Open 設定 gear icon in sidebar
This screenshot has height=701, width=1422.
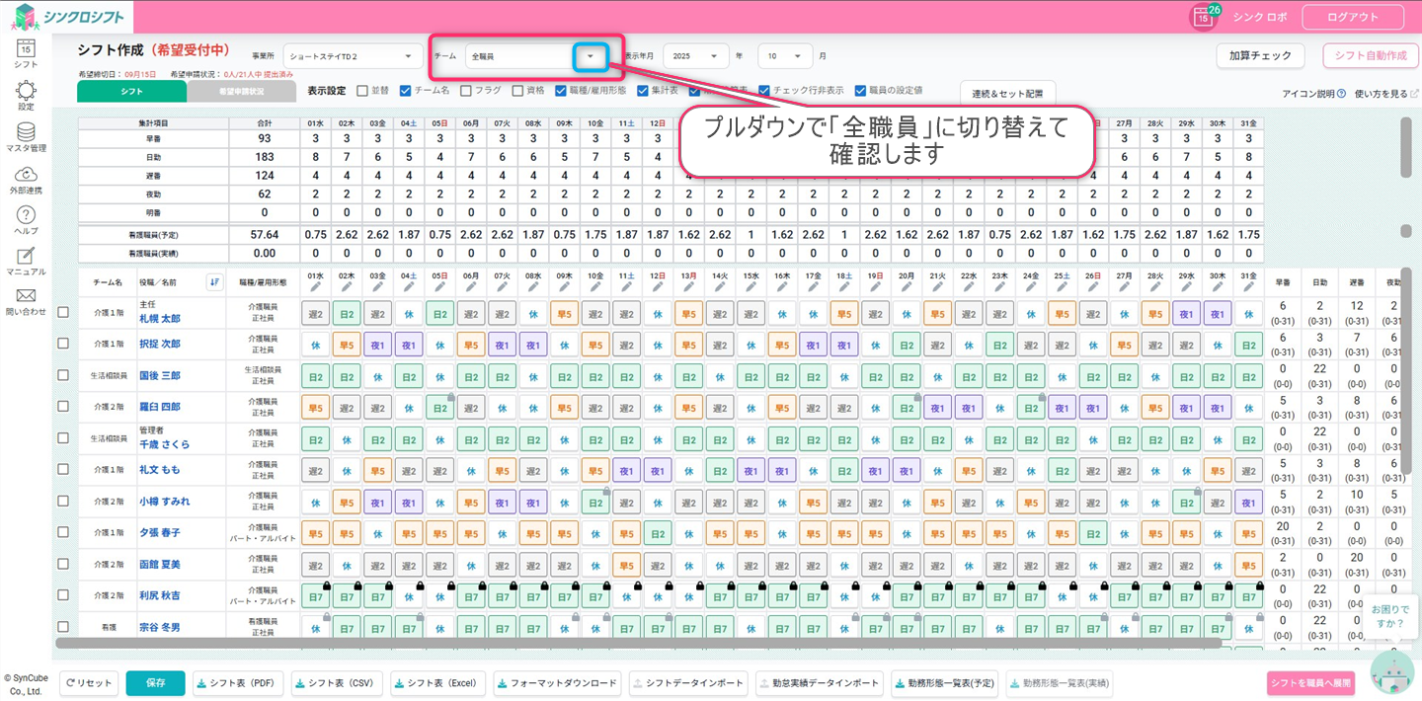click(x=26, y=91)
